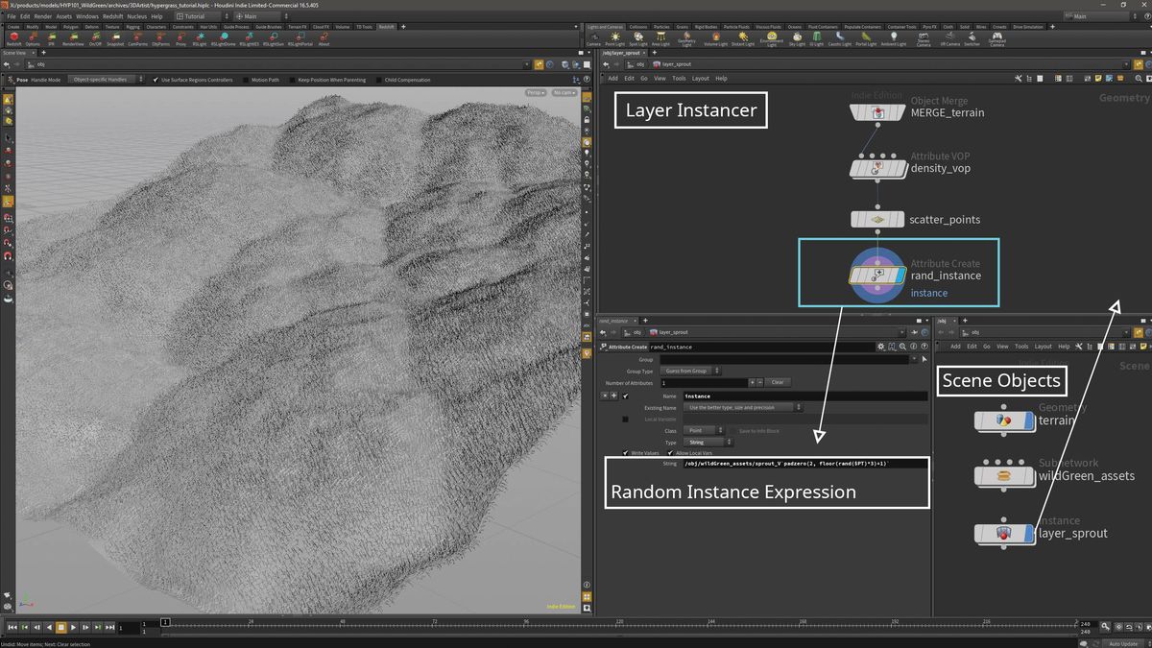
Task: Toggle Use Surface Regions Controllers
Action: tap(156, 80)
